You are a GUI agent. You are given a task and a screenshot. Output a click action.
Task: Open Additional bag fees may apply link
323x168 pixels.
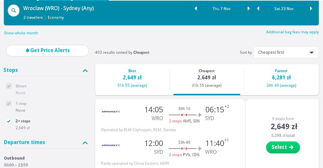pyautogui.click(x=292, y=32)
